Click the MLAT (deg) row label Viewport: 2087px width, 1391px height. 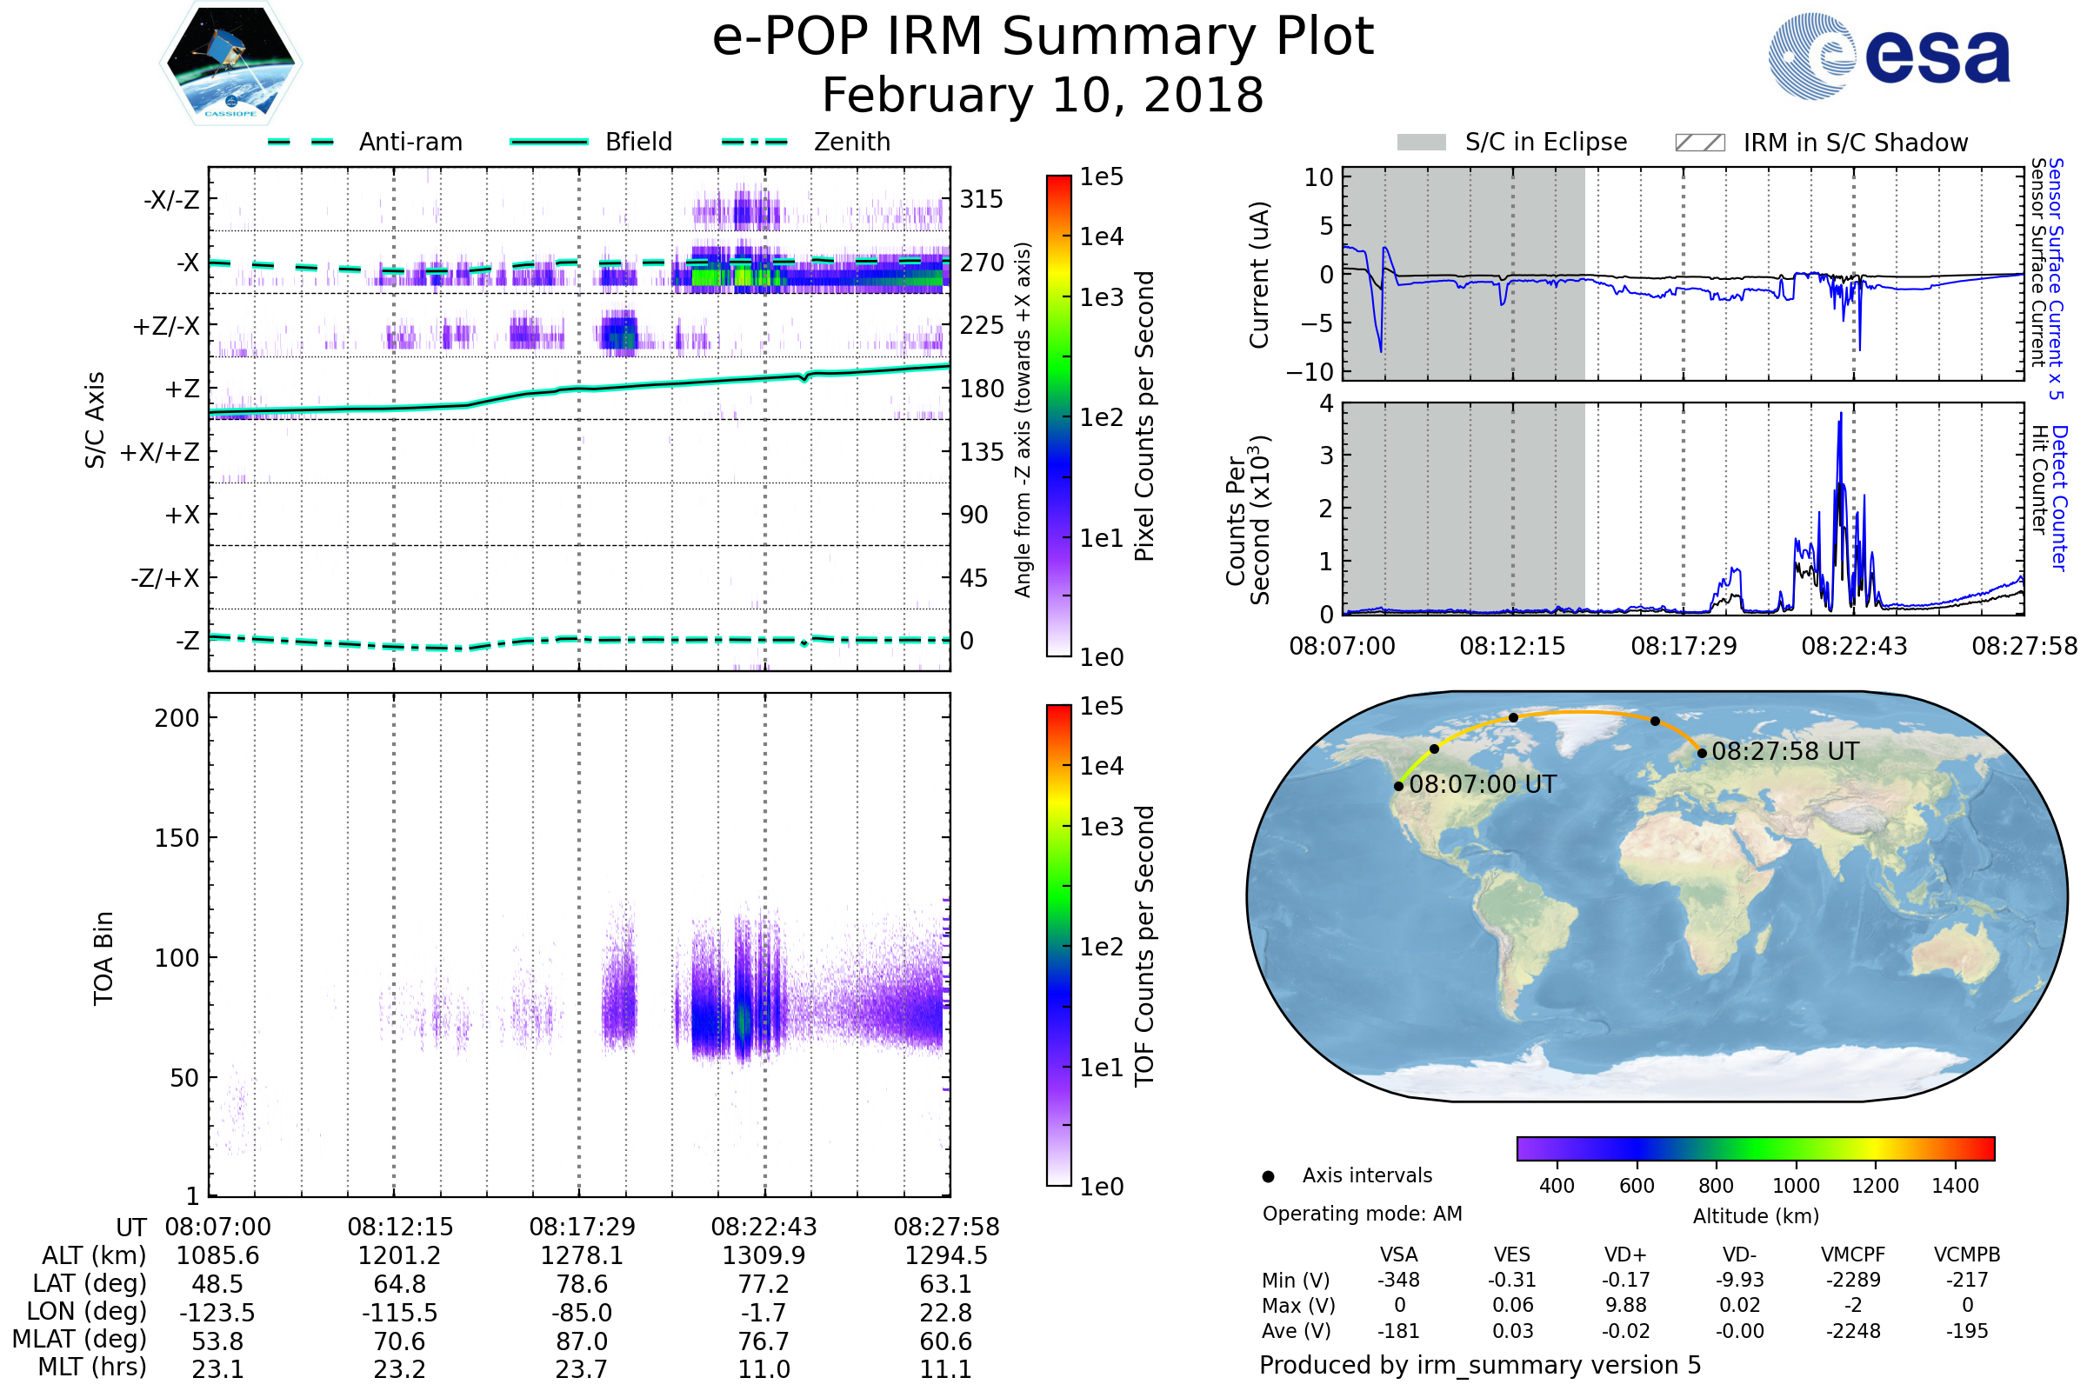(x=79, y=1339)
